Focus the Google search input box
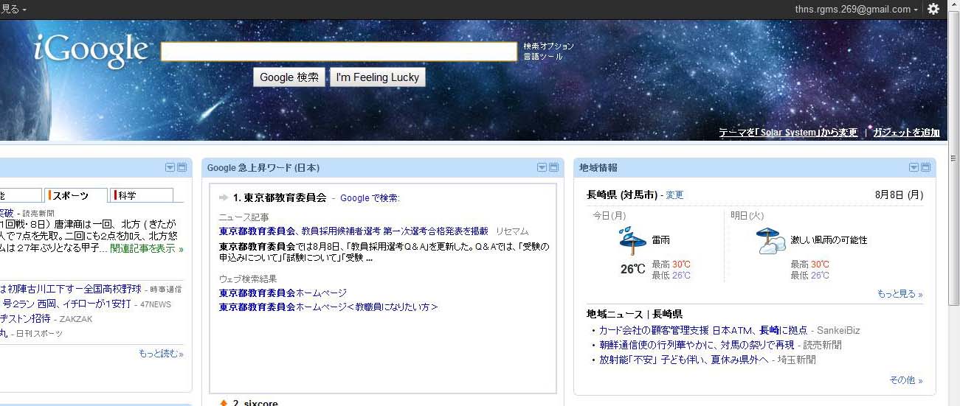 point(339,52)
